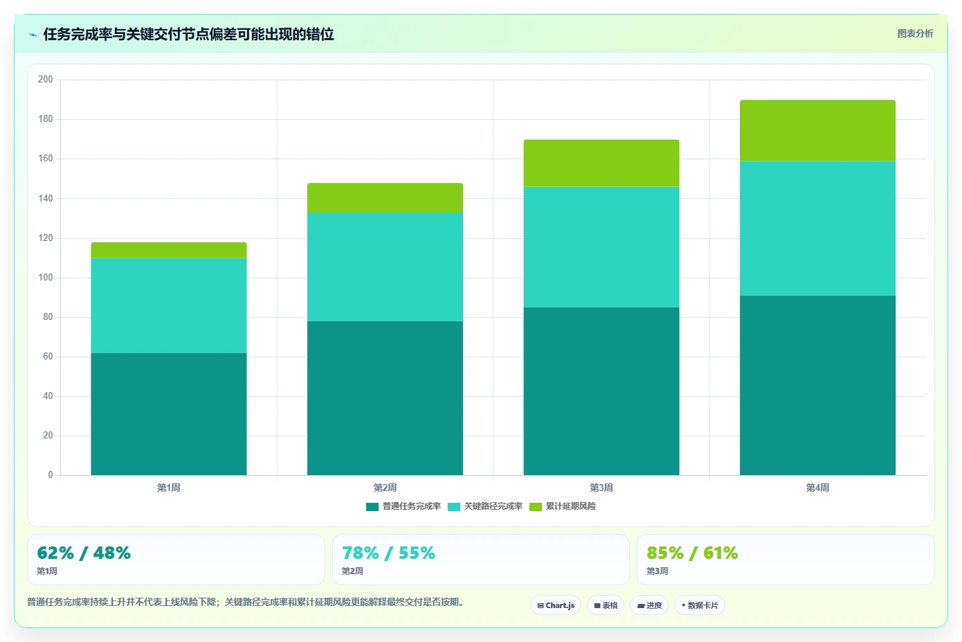The image size is (962, 642).
Task: Click the 第1周 caption in the first card
Action: [47, 571]
